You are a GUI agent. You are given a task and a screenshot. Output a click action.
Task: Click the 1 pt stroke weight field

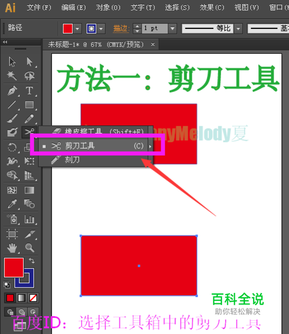click(x=154, y=28)
